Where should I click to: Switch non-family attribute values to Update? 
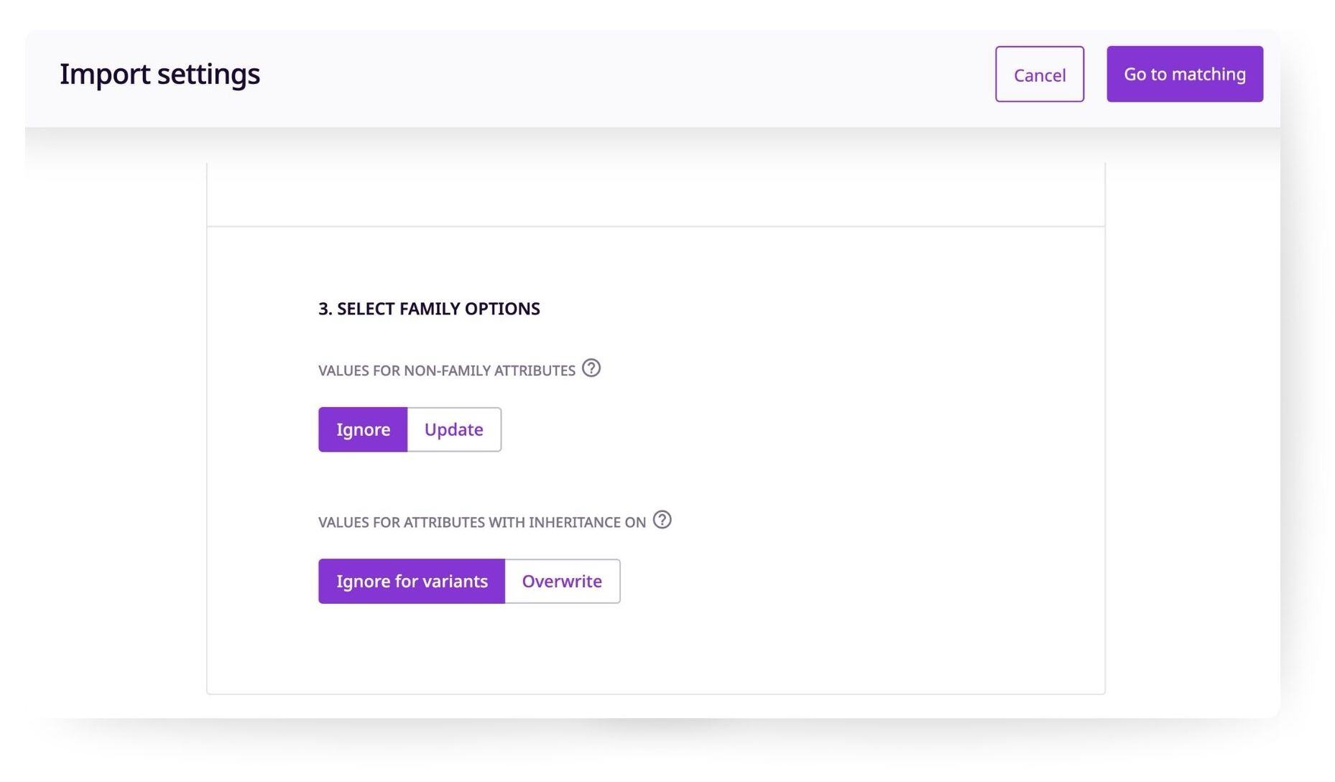(x=454, y=429)
